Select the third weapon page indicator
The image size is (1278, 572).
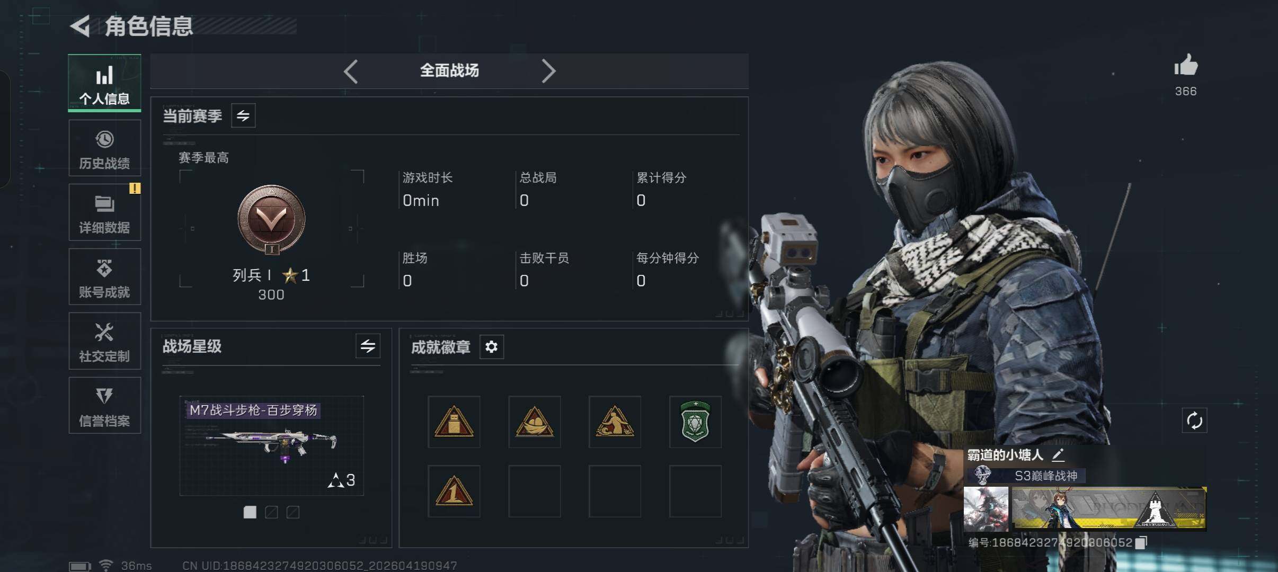click(293, 512)
